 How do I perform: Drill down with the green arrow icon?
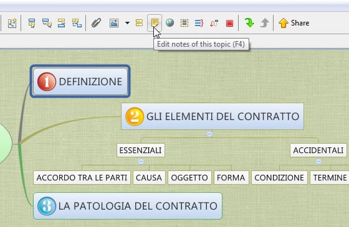point(249,22)
